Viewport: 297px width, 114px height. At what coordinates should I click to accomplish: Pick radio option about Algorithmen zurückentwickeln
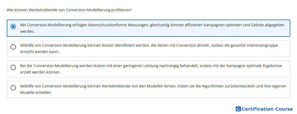coord(13,88)
